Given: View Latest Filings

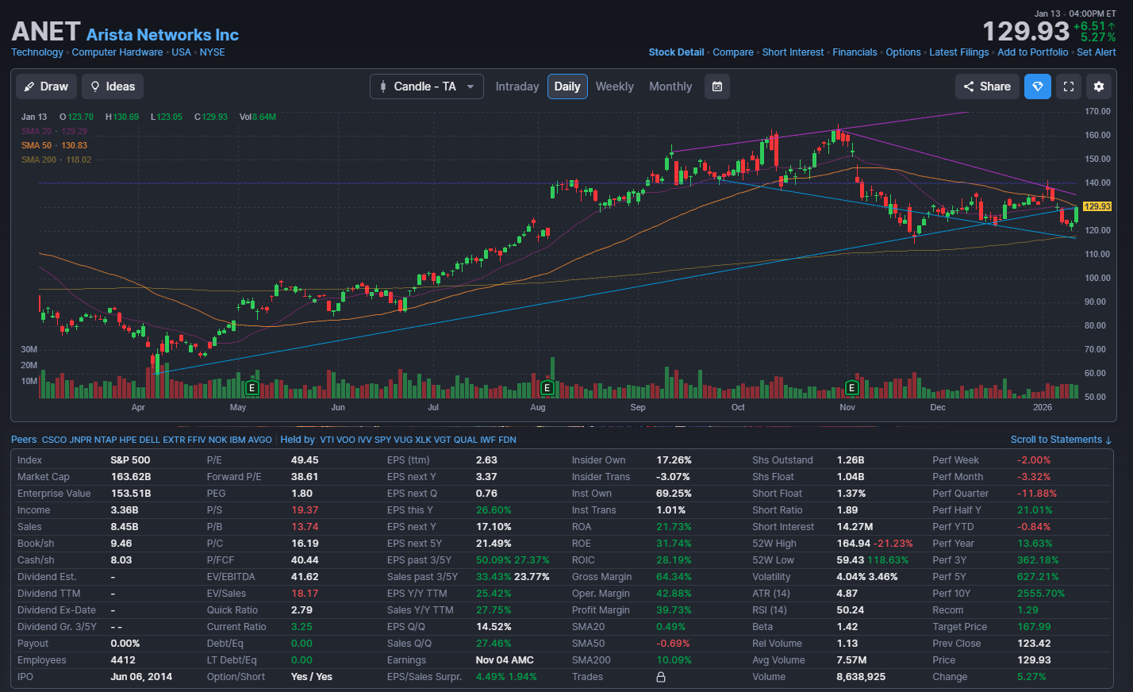Looking at the screenshot, I should [x=959, y=52].
